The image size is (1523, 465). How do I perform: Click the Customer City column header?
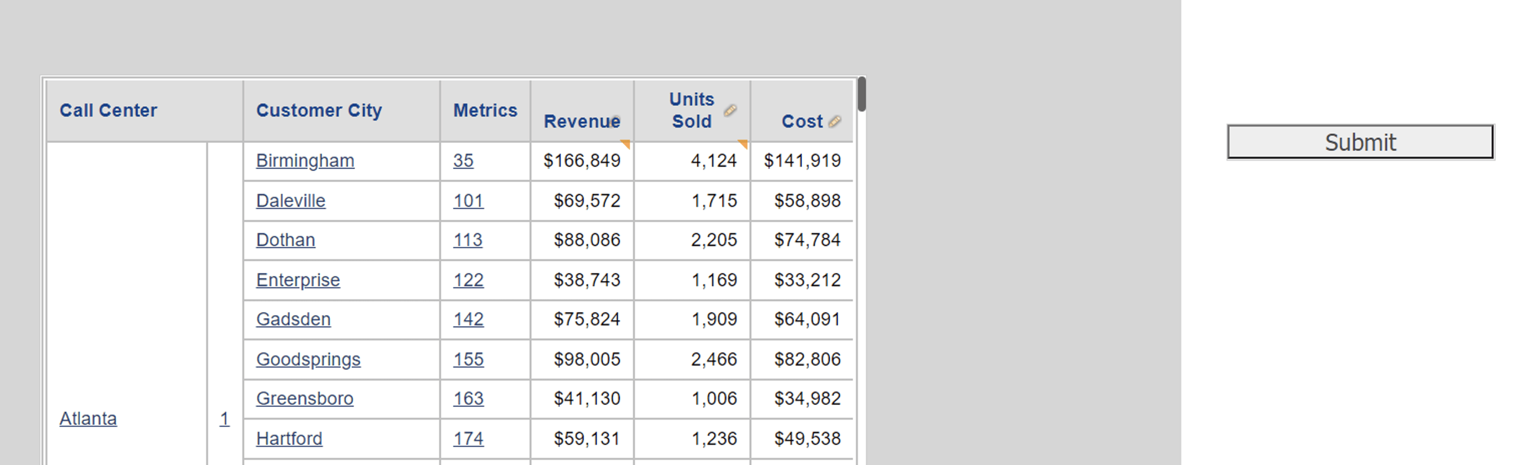point(342,110)
